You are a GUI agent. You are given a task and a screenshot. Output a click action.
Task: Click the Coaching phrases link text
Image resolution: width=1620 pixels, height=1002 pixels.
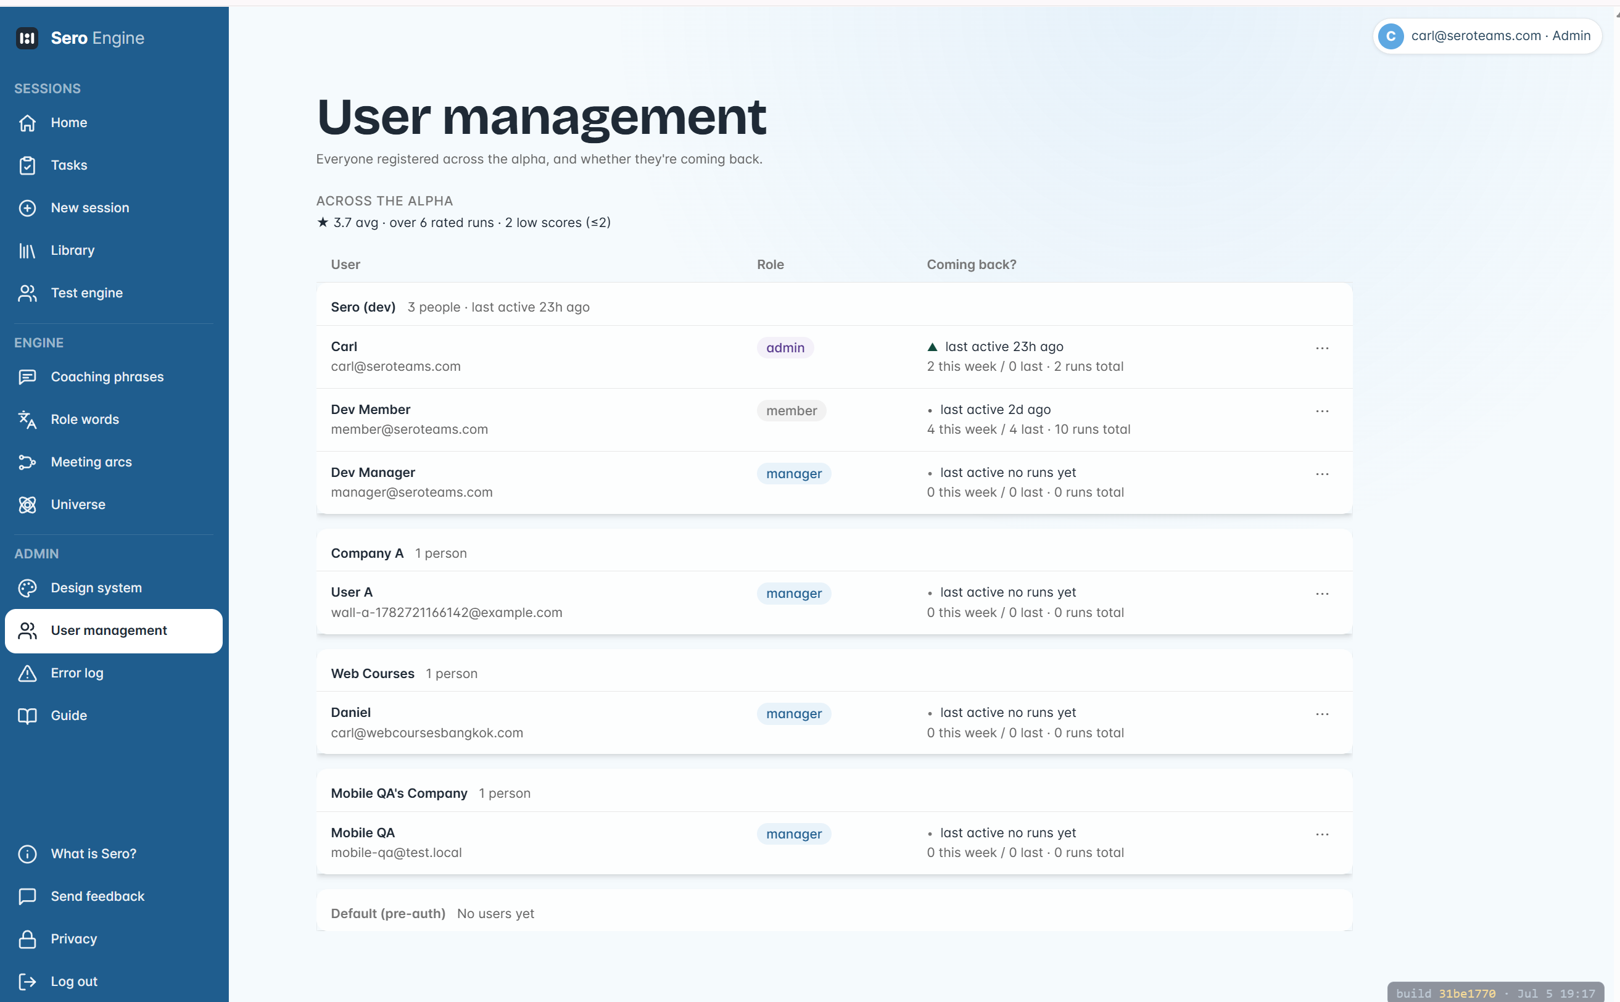pyautogui.click(x=107, y=377)
